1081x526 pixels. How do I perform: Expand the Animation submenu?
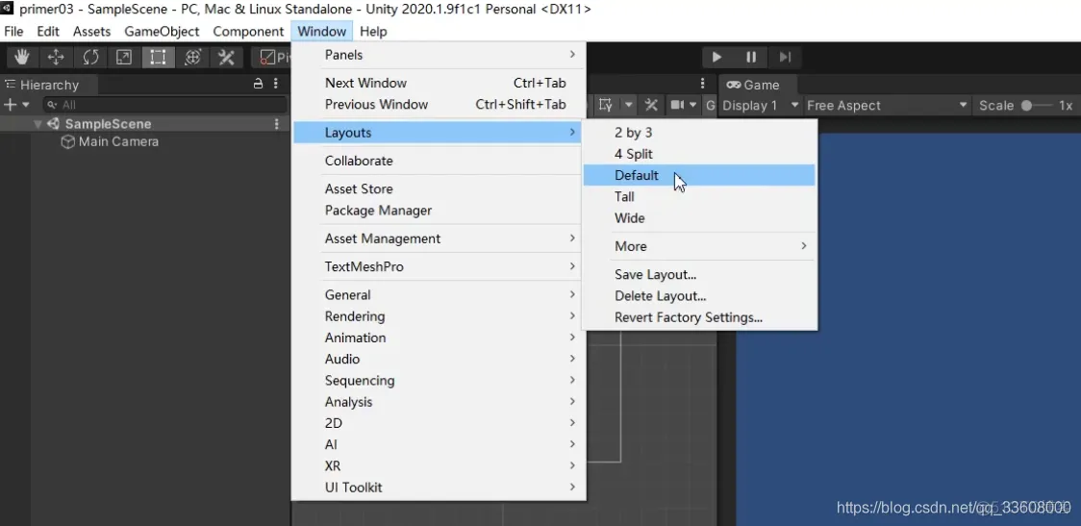[439, 338]
